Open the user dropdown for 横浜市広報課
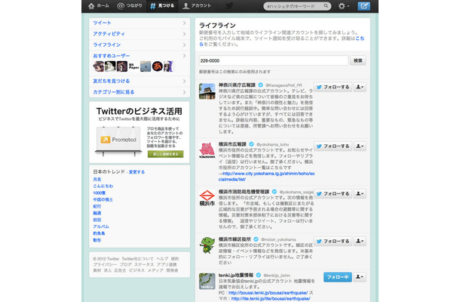 click(360, 146)
